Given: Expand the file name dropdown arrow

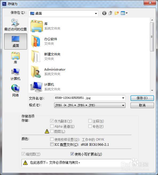Looking at the screenshot, I should click(x=123, y=98).
